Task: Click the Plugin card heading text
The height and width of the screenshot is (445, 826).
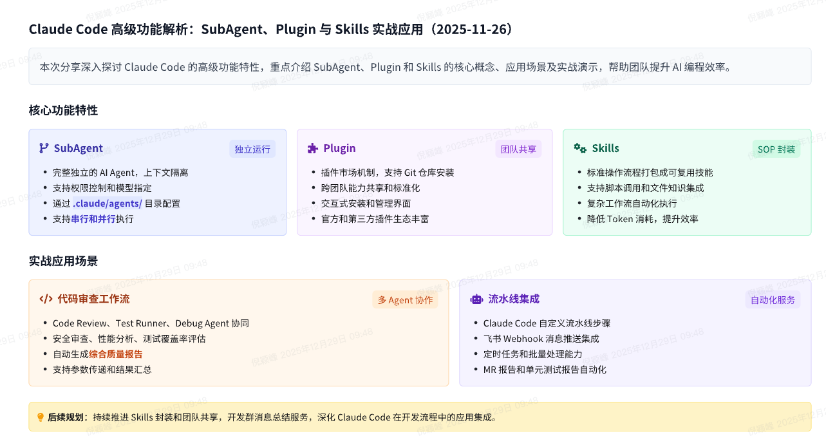Action: (339, 148)
